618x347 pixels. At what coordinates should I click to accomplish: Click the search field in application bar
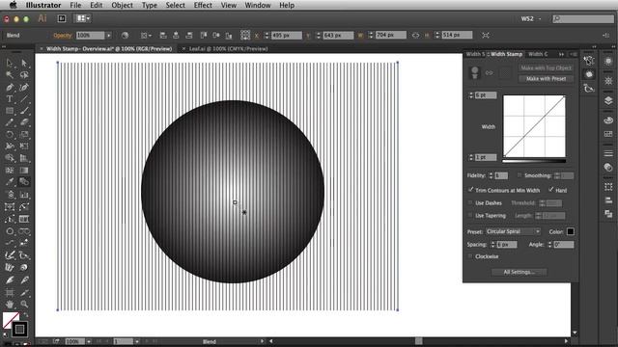pyautogui.click(x=583, y=18)
